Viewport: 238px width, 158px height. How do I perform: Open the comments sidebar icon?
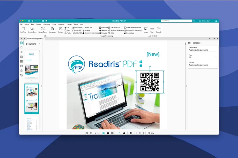[21, 66]
